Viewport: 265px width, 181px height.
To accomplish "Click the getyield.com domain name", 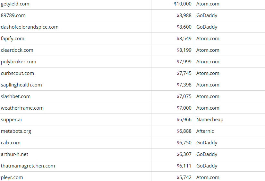I will click(x=15, y=4).
